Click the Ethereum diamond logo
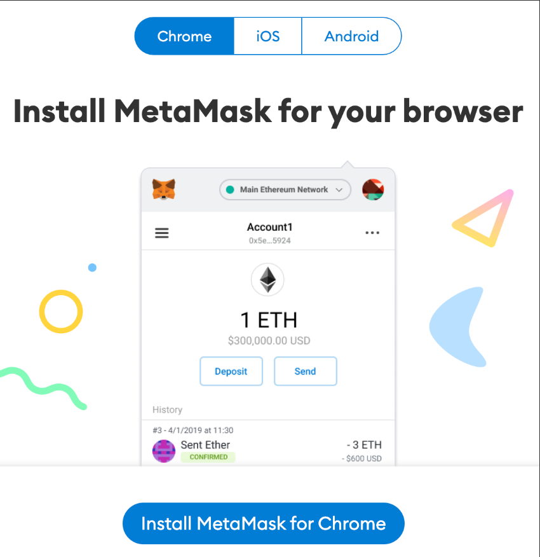This screenshot has height=557, width=540. (267, 280)
